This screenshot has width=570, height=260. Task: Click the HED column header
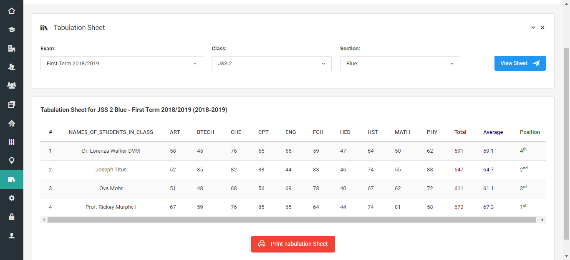345,132
